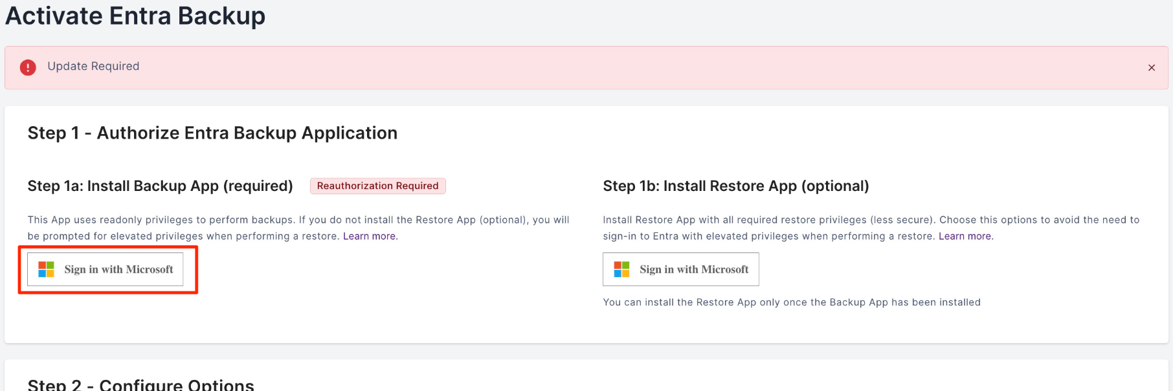
Task: Click the Reauthorization Required badge
Action: coord(378,186)
